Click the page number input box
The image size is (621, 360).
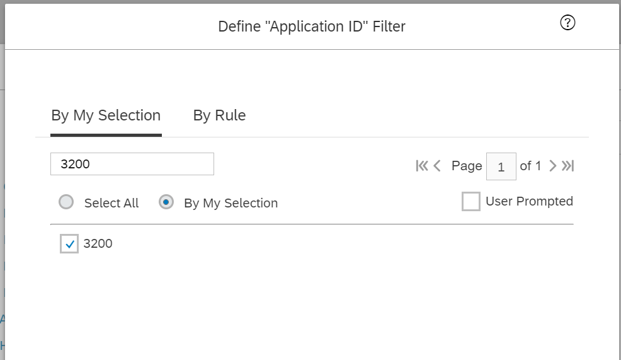[501, 166]
